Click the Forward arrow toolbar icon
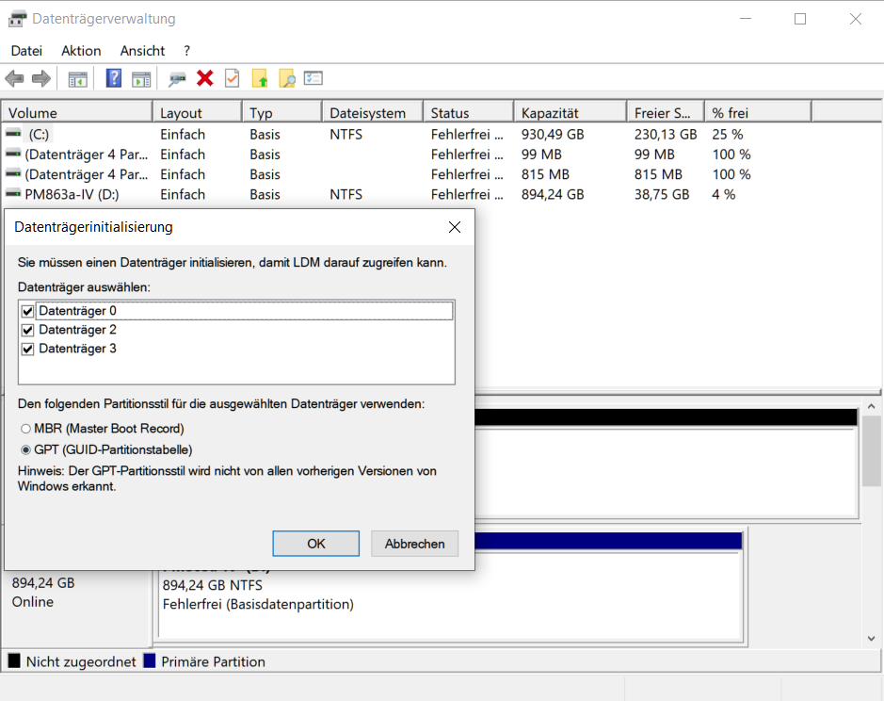Viewport: 884px width, 701px height. [41, 78]
